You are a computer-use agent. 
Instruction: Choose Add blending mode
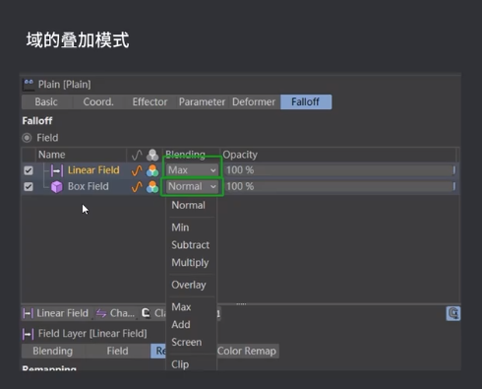[181, 325]
